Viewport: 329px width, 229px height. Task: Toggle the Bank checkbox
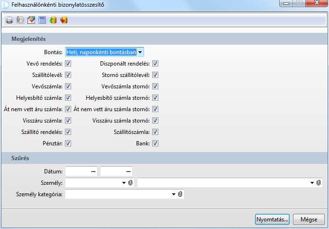tap(155, 143)
